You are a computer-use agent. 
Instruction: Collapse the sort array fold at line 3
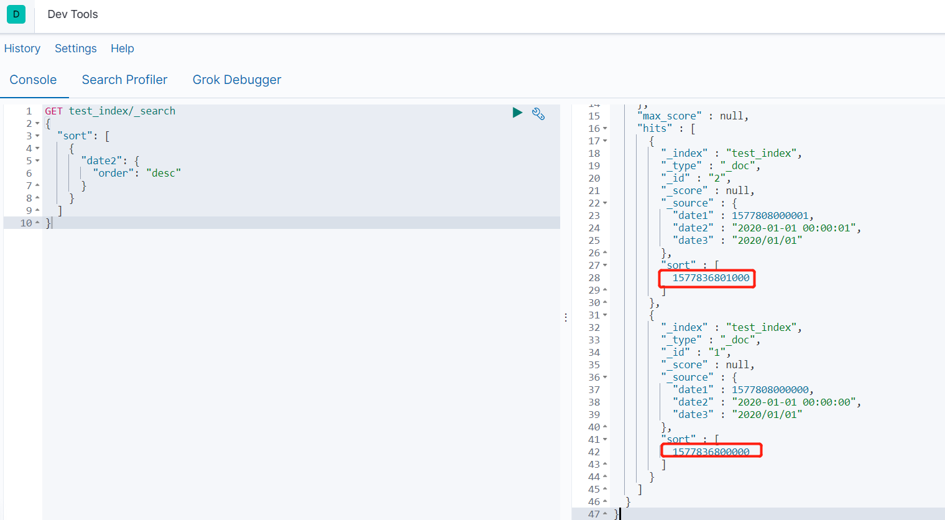[37, 136]
